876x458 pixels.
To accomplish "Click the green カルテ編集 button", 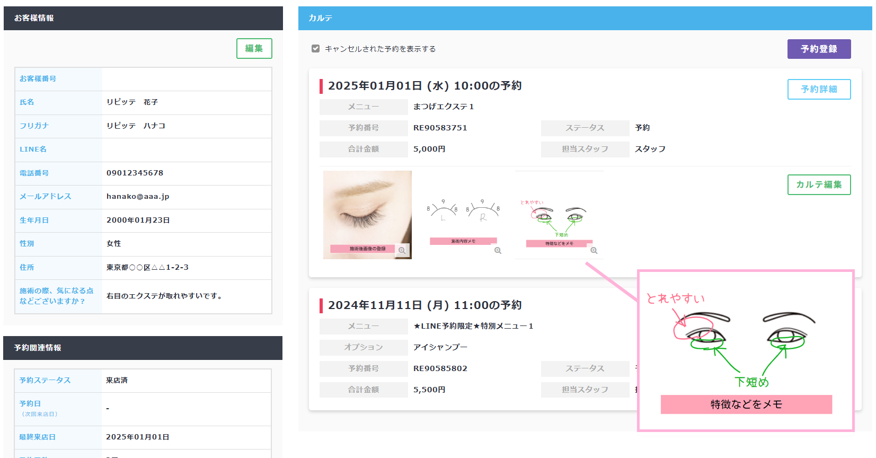I will (819, 184).
